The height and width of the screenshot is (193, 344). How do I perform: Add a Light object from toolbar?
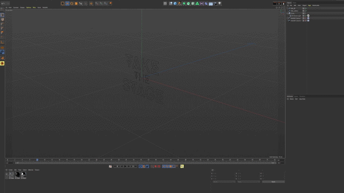tap(220, 3)
